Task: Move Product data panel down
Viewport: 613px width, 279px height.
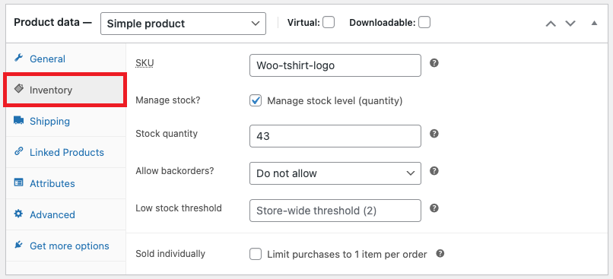Action: point(570,24)
